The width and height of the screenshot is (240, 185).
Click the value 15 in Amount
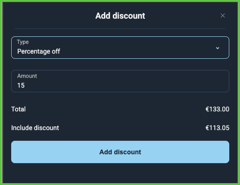point(21,85)
